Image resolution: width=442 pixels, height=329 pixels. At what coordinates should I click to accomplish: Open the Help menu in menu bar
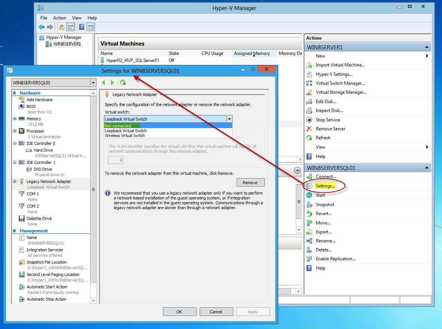[92, 18]
